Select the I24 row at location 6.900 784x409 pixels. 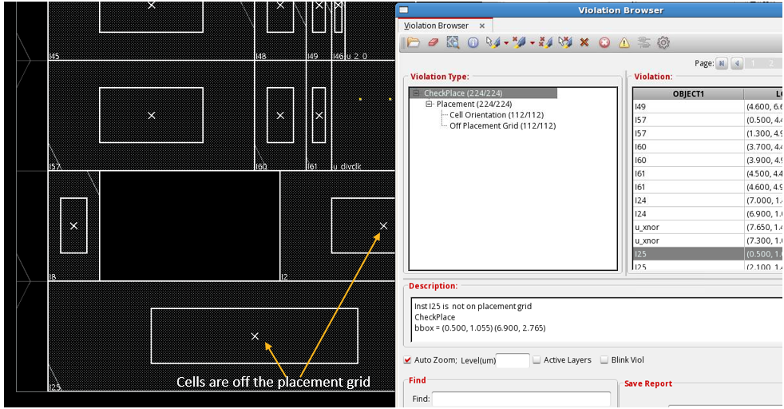pyautogui.click(x=707, y=213)
